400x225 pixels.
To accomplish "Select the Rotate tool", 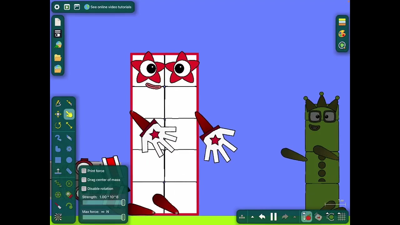I will pyautogui.click(x=58, y=125).
